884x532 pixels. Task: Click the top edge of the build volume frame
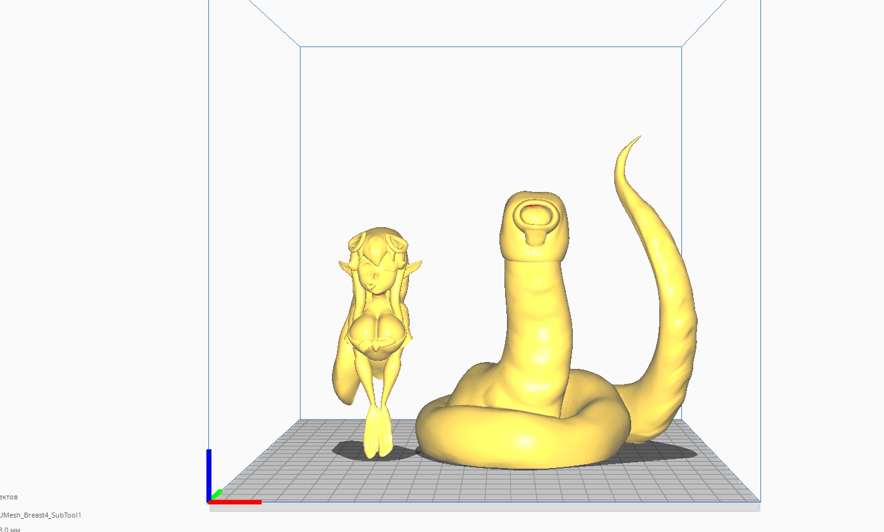[489, 45]
